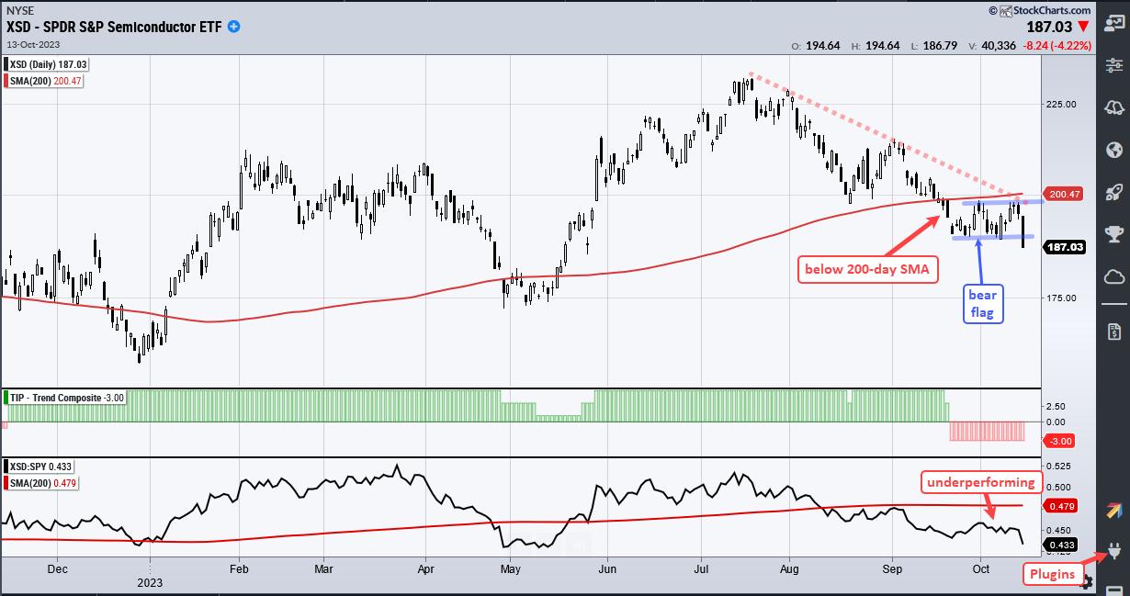Click the blue plus icon beside ETF name
1130x596 pixels.
pyautogui.click(x=234, y=27)
